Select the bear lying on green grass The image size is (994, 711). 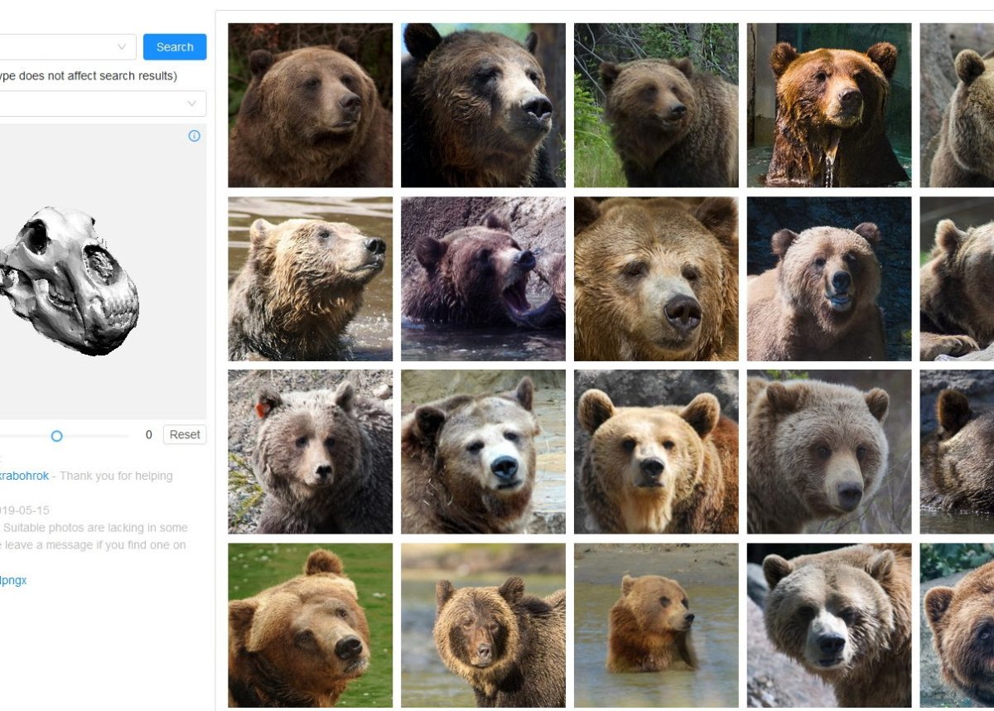[x=310, y=625]
